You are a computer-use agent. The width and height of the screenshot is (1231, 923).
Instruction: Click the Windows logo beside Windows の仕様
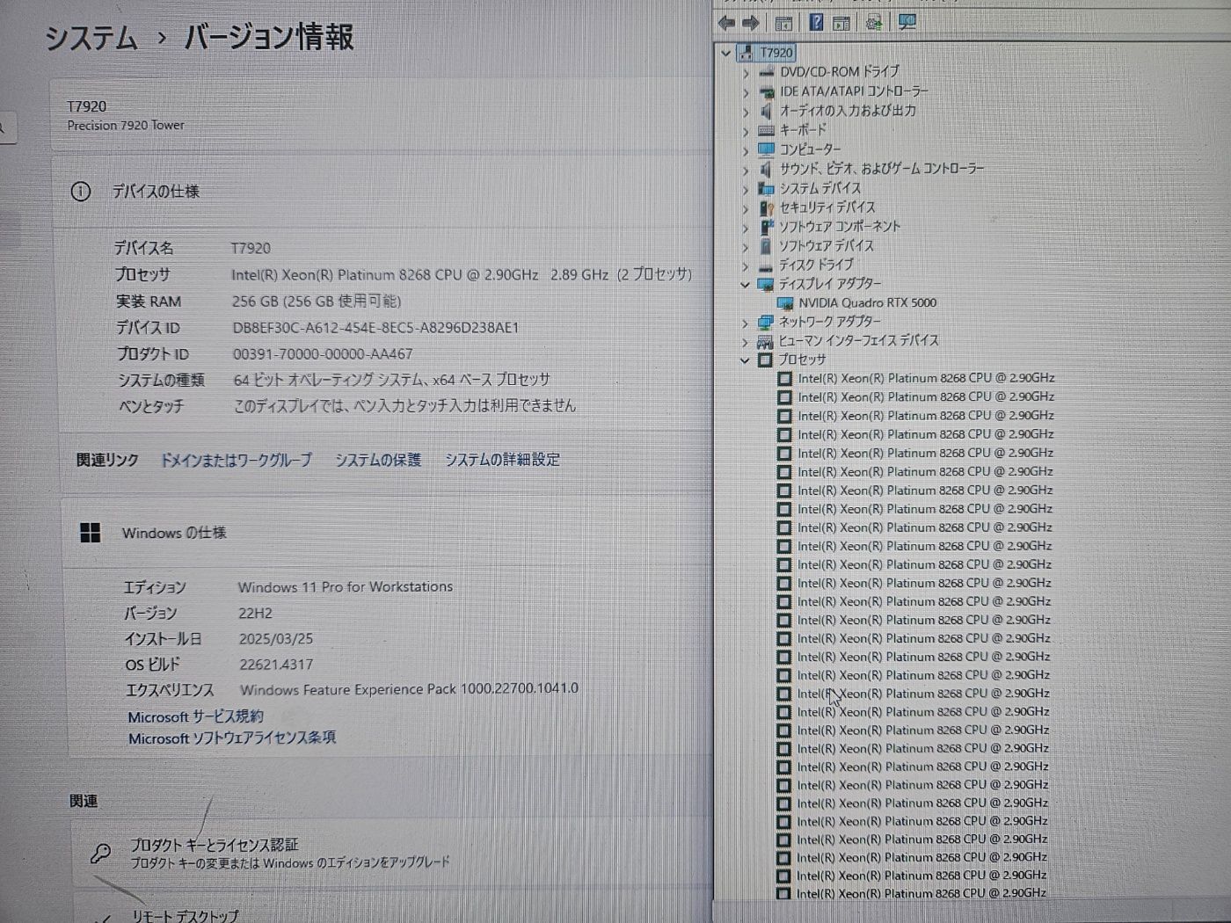[90, 533]
